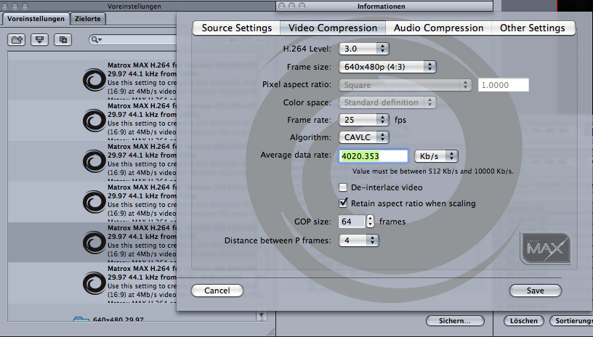Open the Frame size dropdown
593x337 pixels.
(x=387, y=67)
